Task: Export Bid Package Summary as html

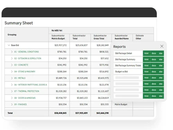Action: 146,59
